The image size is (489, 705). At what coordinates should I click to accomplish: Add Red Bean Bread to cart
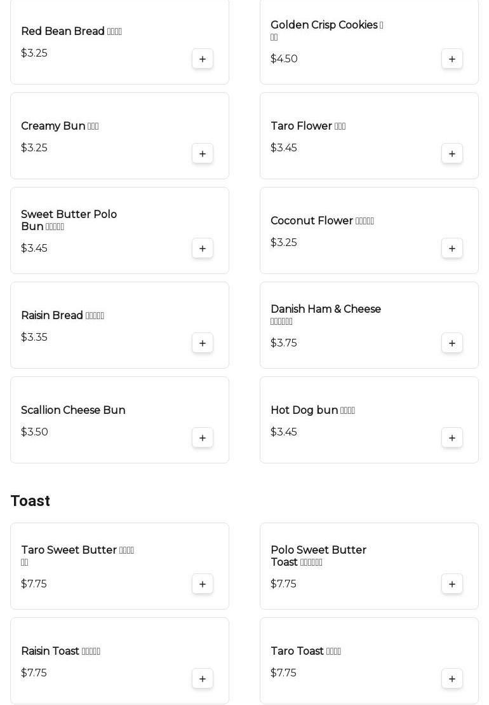[x=203, y=59]
